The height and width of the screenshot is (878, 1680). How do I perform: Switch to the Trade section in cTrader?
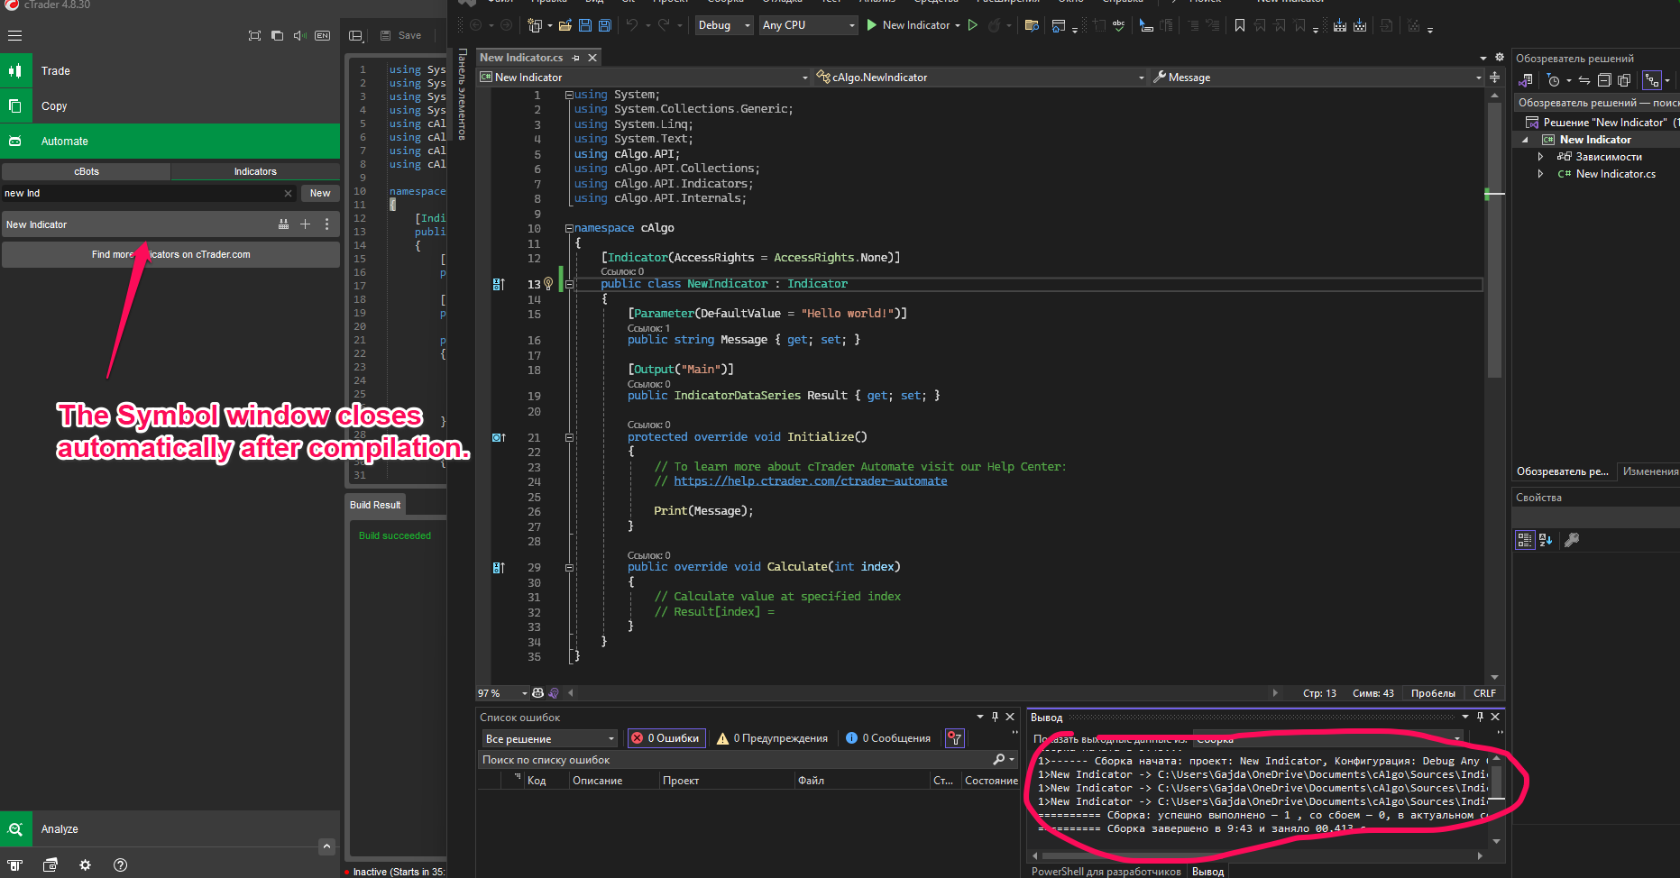tap(170, 70)
